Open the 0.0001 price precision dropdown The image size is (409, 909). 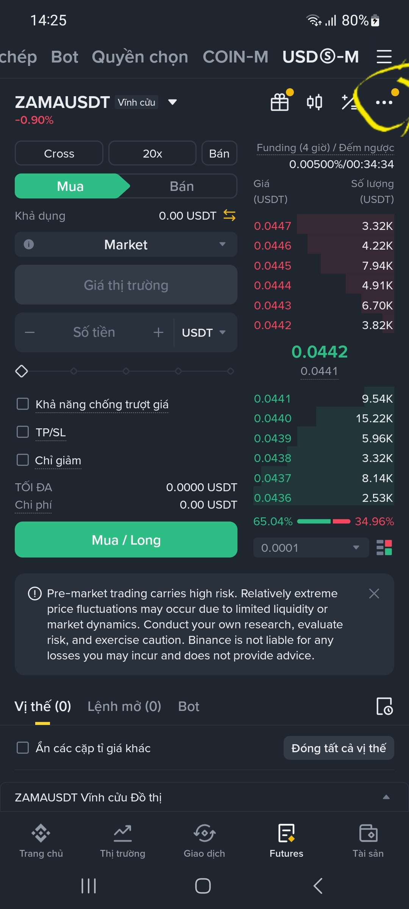pyautogui.click(x=311, y=548)
